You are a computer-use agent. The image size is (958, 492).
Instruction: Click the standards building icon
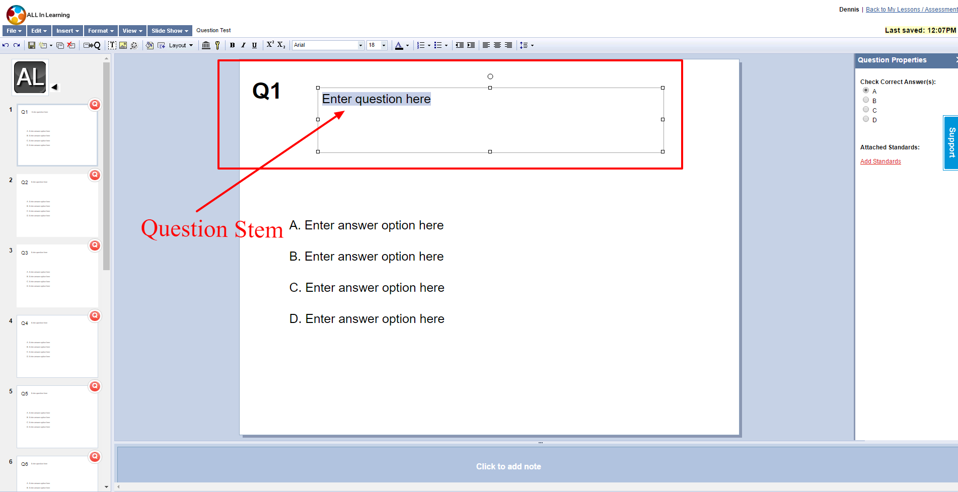206,45
